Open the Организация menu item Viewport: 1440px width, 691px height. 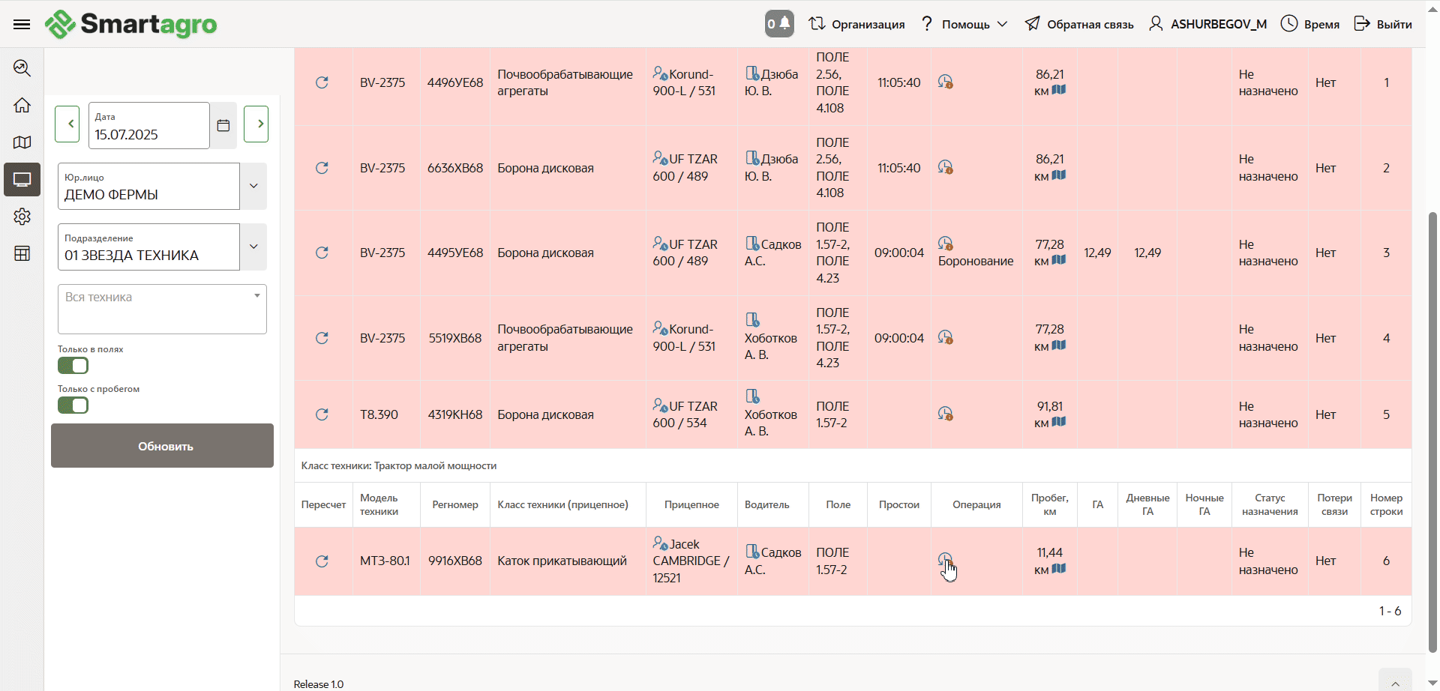(x=857, y=24)
